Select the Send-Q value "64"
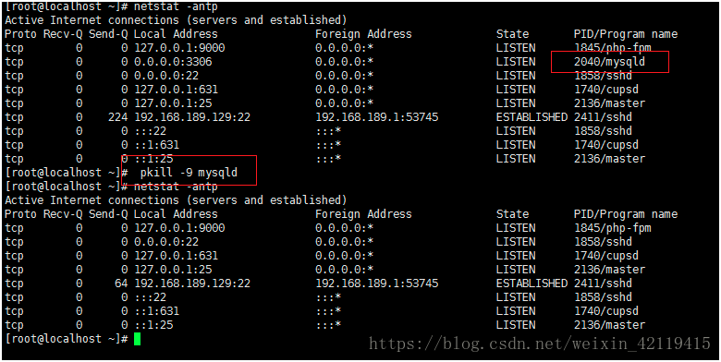 (121, 284)
